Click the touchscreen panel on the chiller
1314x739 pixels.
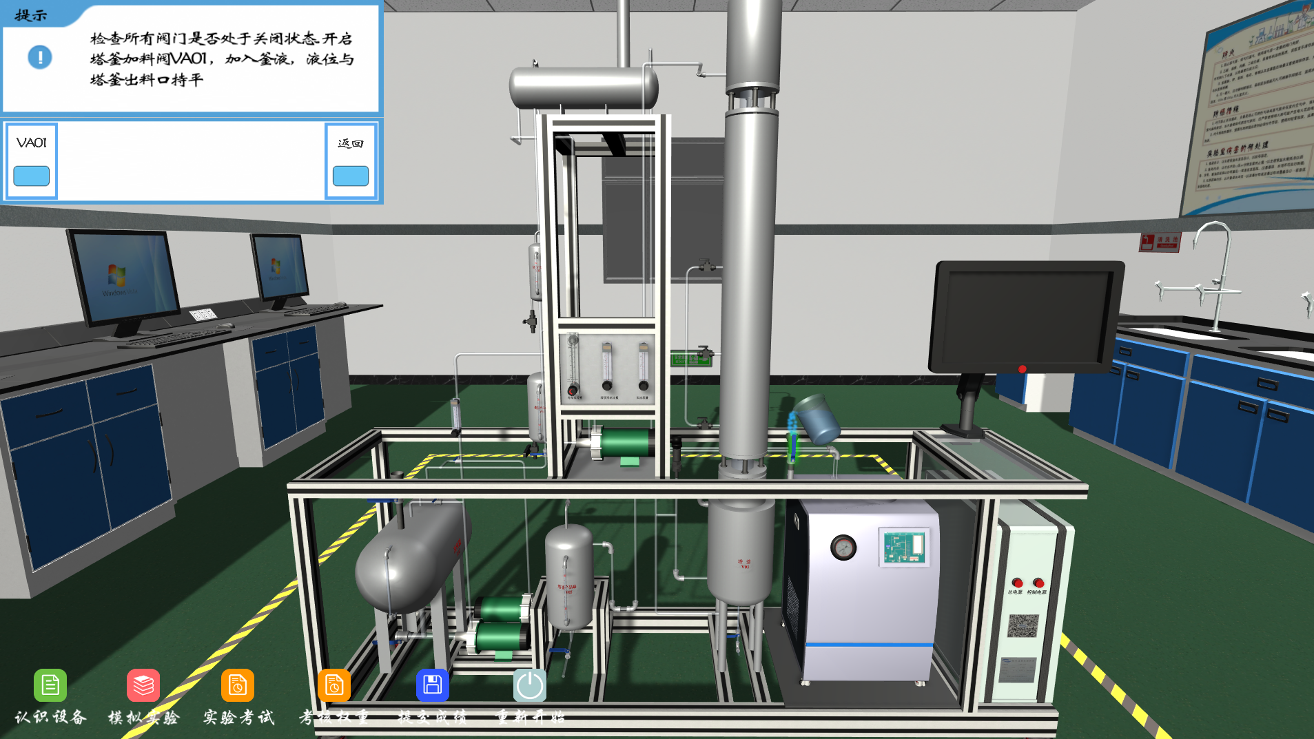pos(904,548)
